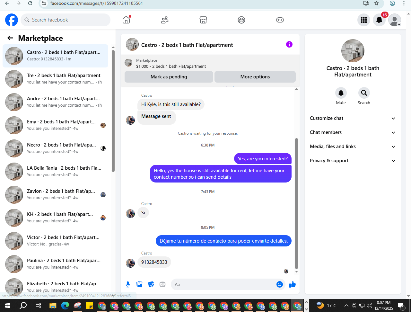This screenshot has width=411, height=312.
Task: Open the LA Bella Tania conversation
Action: [56, 172]
